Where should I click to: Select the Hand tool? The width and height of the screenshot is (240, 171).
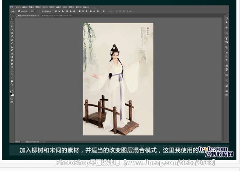(12, 81)
